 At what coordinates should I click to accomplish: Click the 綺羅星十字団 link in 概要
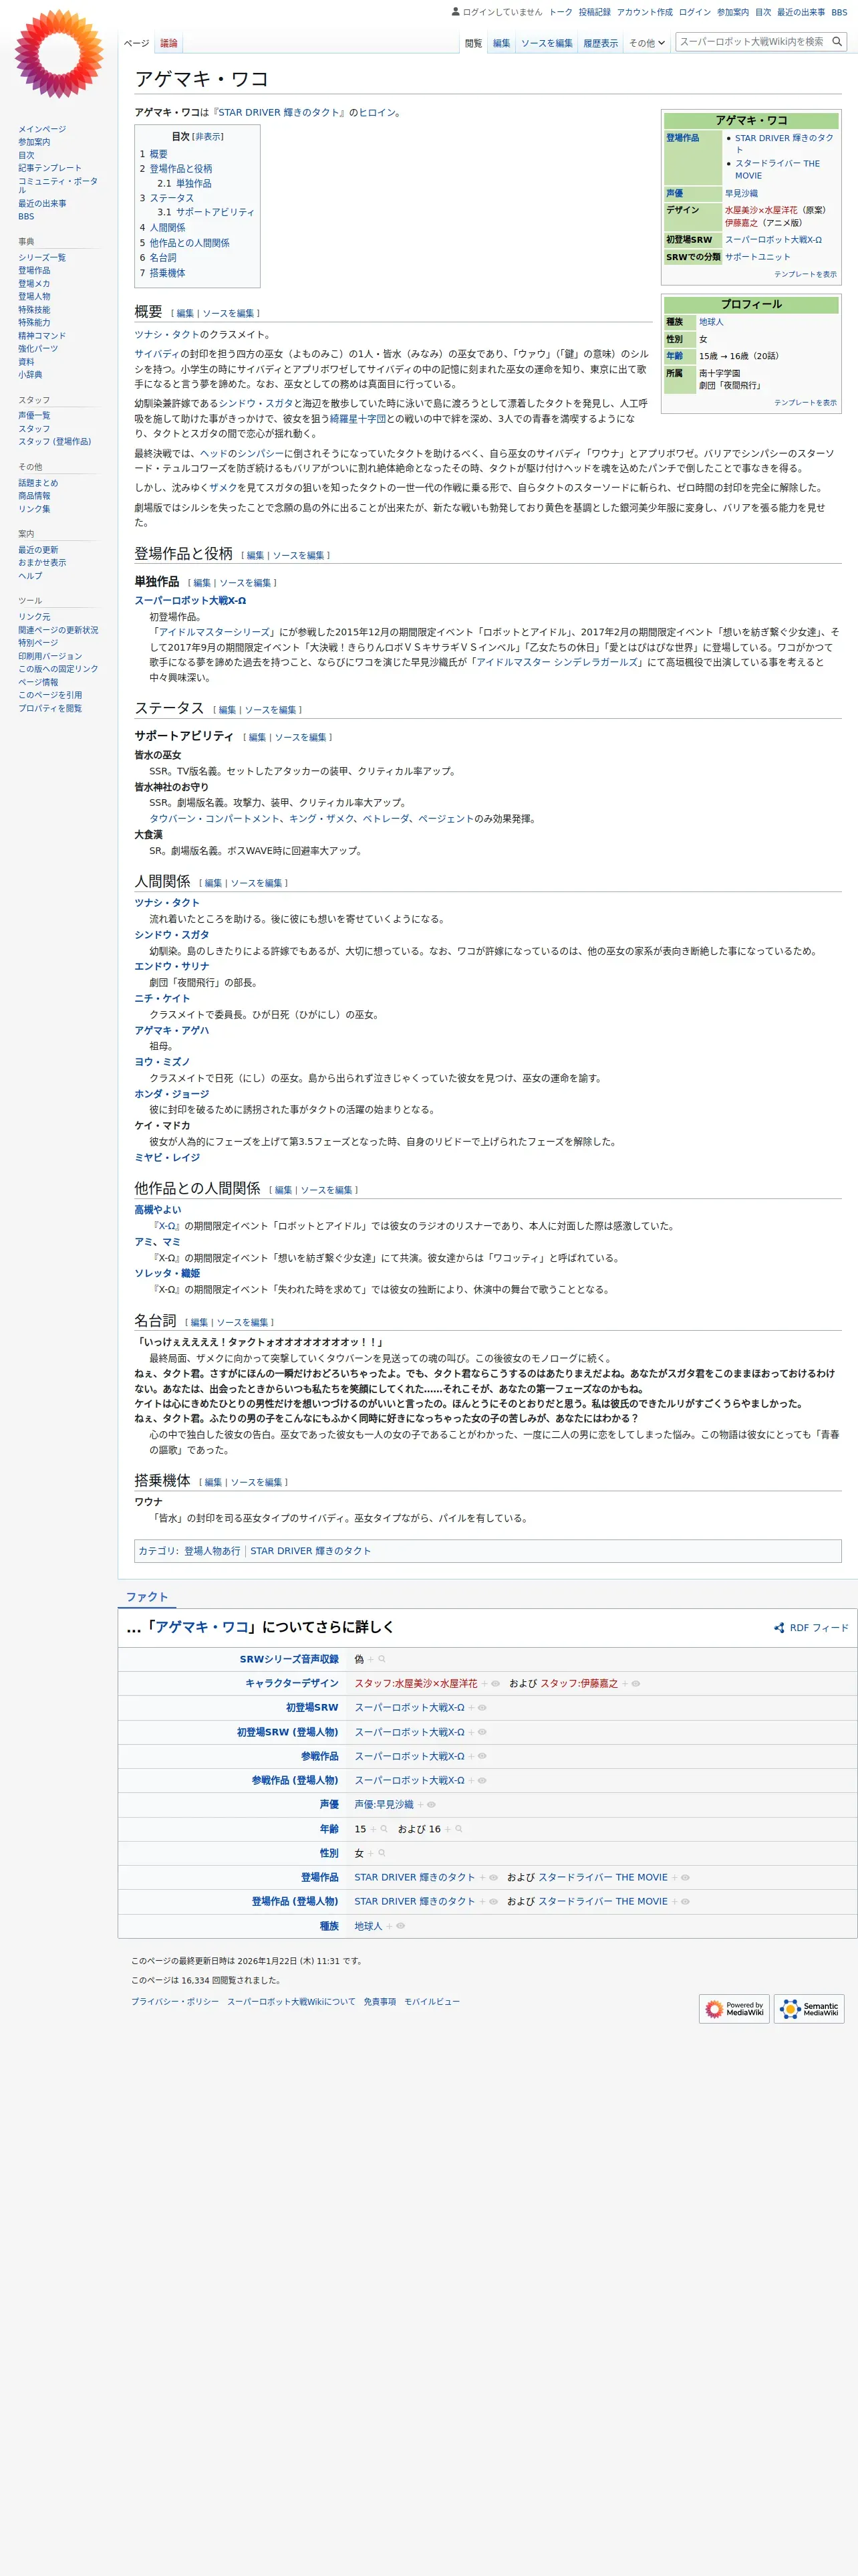point(357,419)
